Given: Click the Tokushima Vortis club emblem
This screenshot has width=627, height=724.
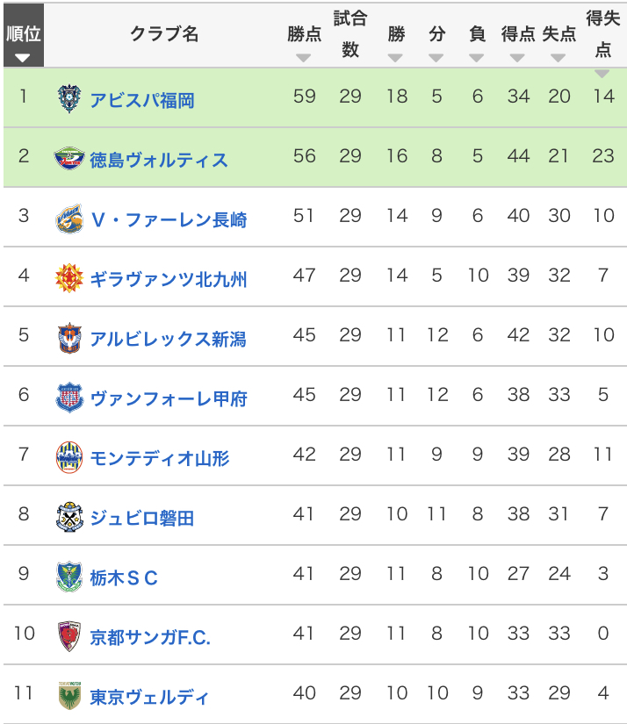Looking at the screenshot, I should [x=69, y=158].
